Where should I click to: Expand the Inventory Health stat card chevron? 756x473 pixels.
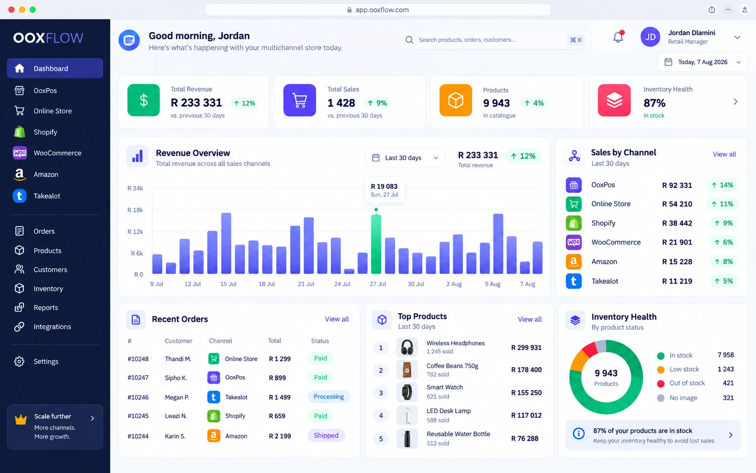[x=736, y=102]
